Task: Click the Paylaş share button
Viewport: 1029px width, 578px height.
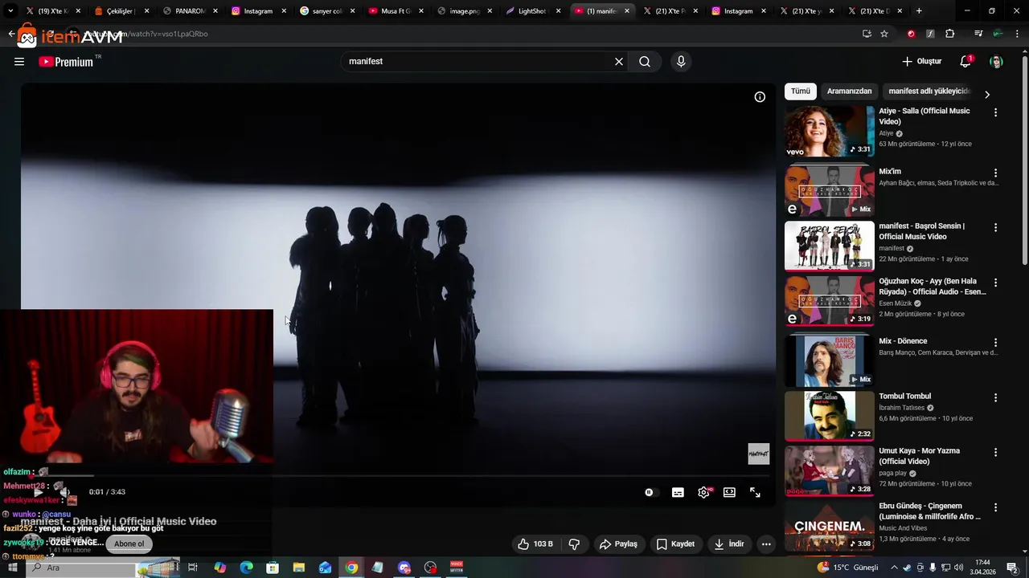Action: 618,544
